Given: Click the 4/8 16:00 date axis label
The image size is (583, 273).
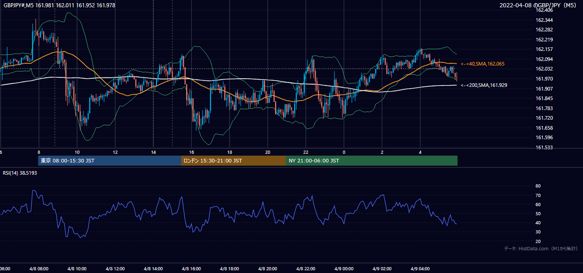Looking at the screenshot, I should pyautogui.click(x=191, y=269).
